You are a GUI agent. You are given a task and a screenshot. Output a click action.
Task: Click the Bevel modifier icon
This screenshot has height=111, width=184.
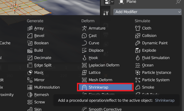[30, 36]
